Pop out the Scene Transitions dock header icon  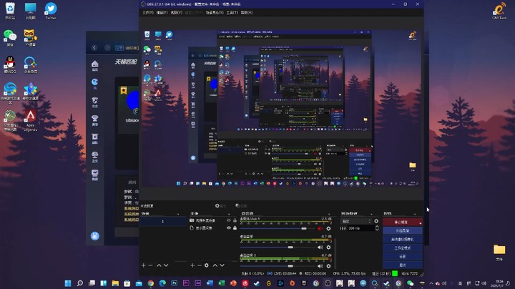tap(371, 214)
